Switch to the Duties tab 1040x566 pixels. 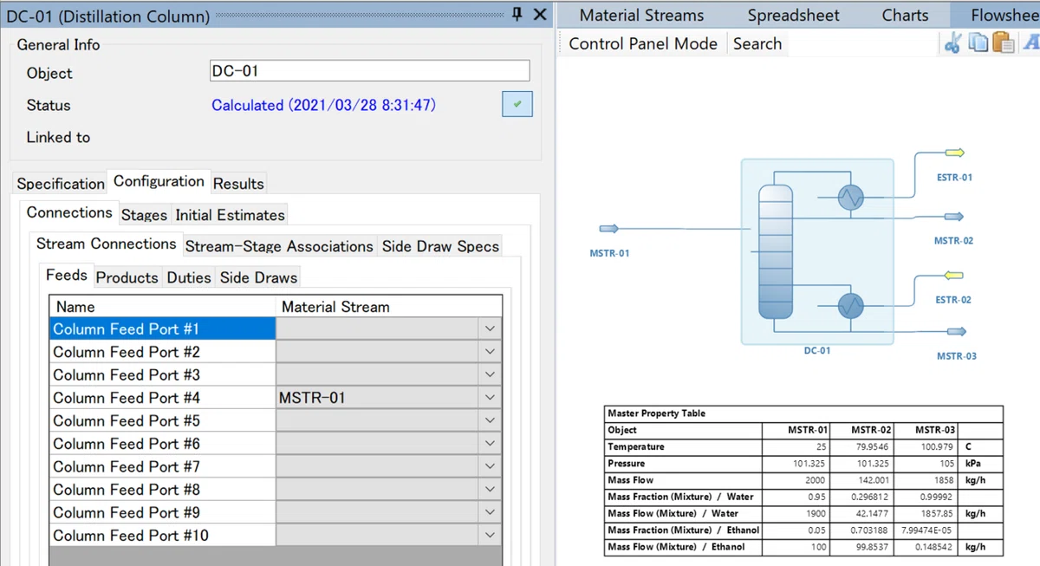click(x=189, y=277)
